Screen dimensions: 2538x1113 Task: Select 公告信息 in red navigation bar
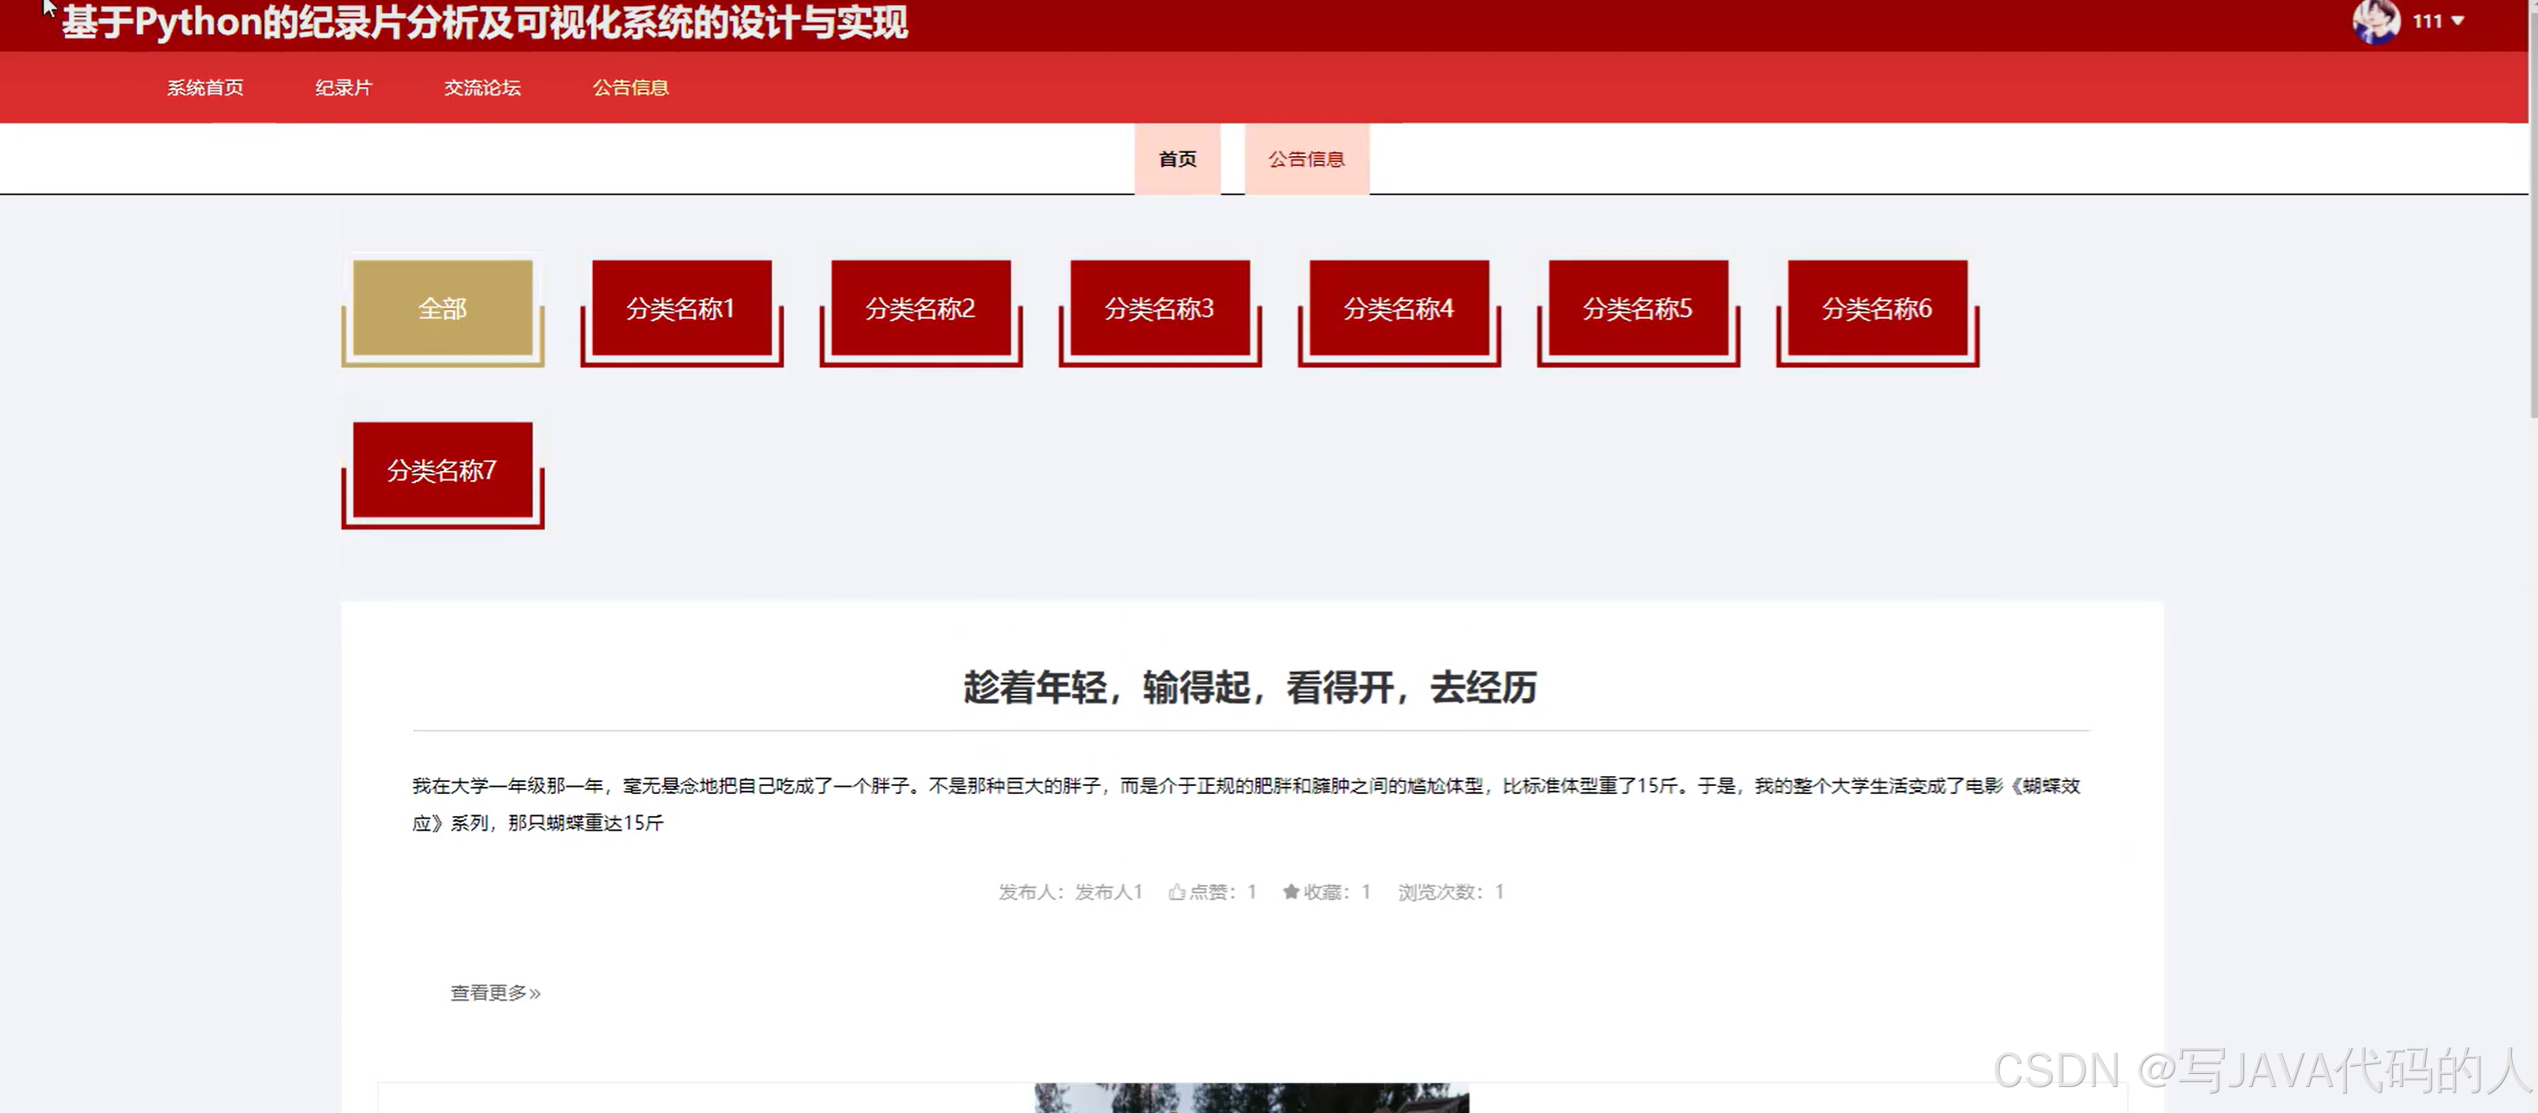[x=631, y=88]
